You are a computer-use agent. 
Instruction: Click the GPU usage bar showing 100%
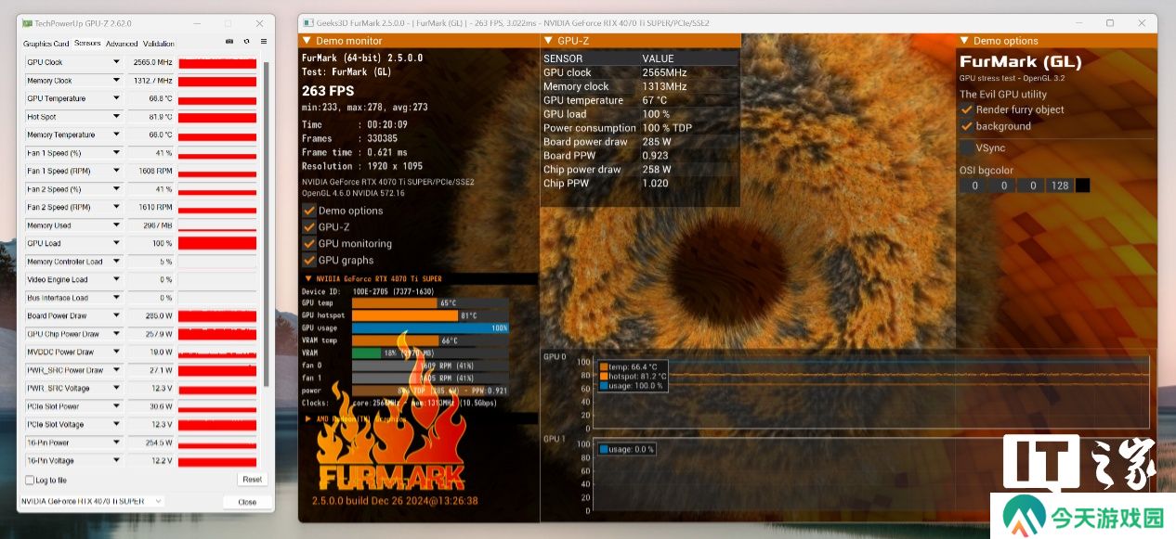[x=430, y=327]
